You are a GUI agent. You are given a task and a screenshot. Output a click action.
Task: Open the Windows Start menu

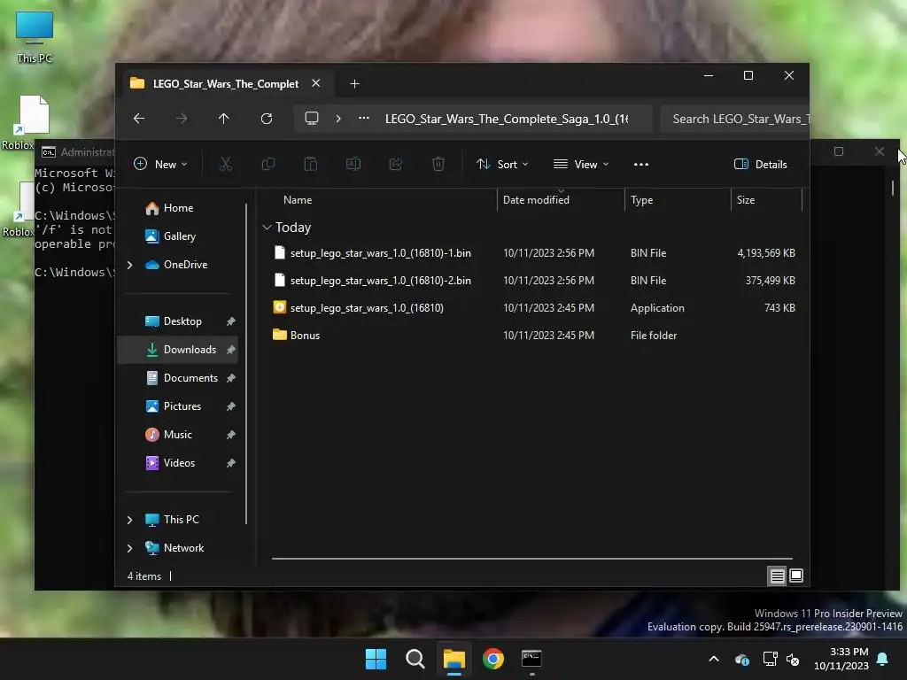[x=376, y=659]
